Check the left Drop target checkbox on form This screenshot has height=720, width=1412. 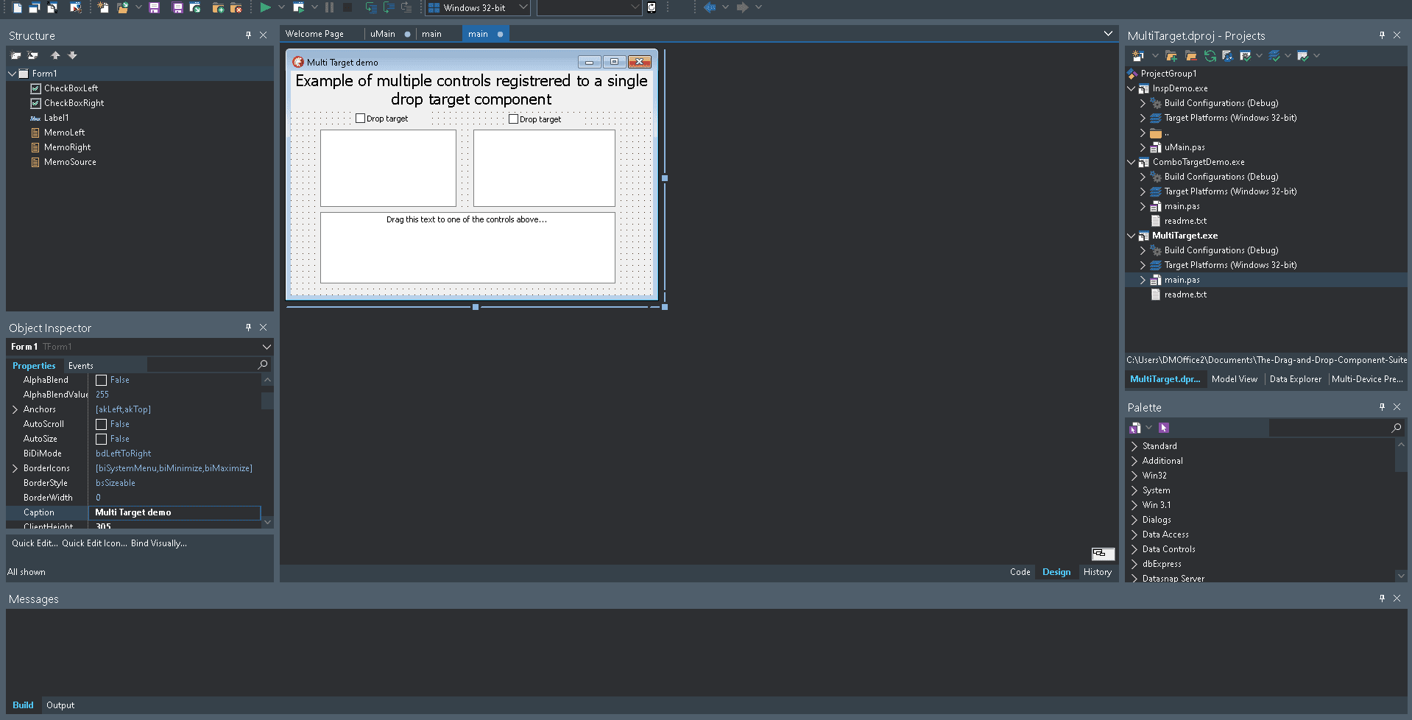pos(360,119)
